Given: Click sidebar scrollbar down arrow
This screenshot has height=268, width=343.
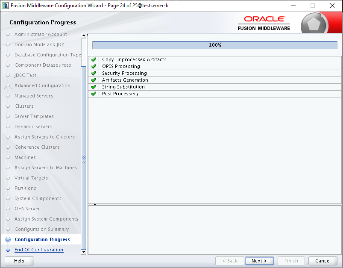Looking at the screenshot, I should [x=83, y=252].
